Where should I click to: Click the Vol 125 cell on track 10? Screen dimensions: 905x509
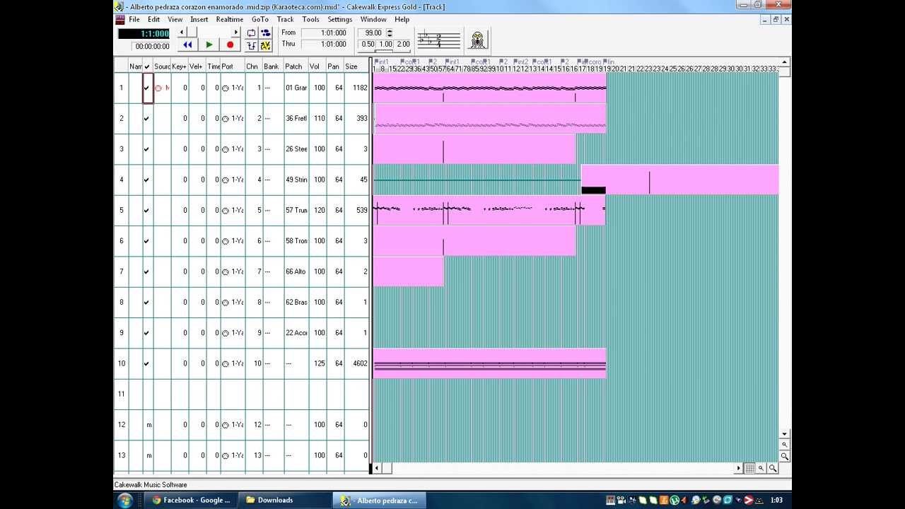pos(318,363)
